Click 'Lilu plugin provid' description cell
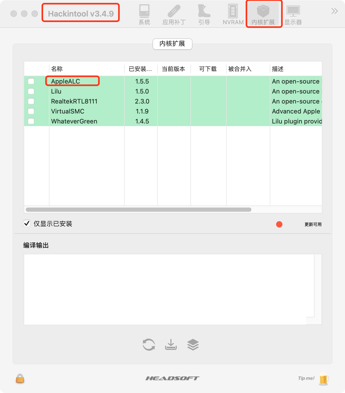The height and width of the screenshot is (393, 345). 296,121
